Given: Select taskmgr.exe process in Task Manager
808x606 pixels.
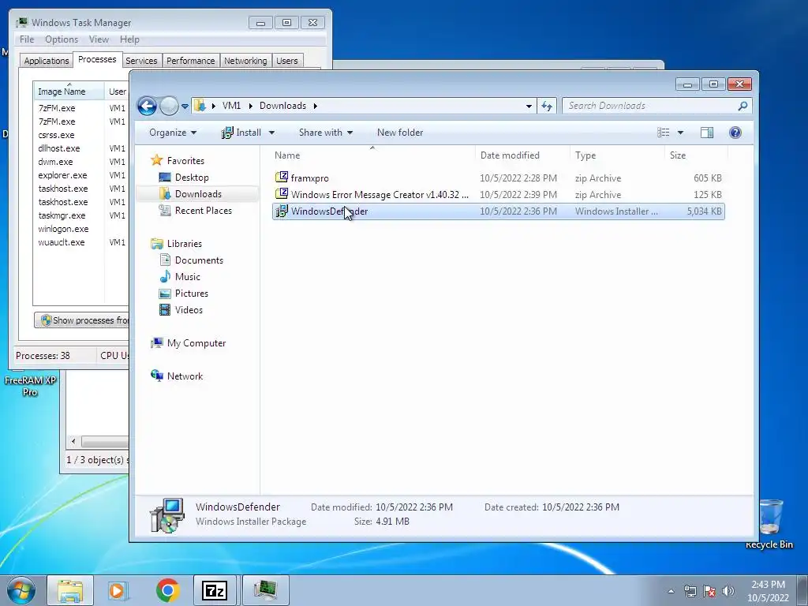Looking at the screenshot, I should tap(62, 215).
